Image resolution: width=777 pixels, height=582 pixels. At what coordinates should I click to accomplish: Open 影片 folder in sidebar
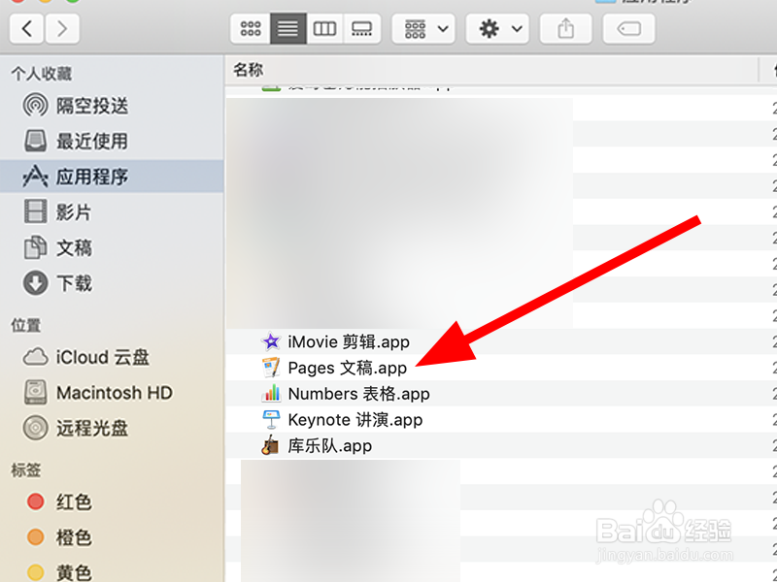(112, 212)
